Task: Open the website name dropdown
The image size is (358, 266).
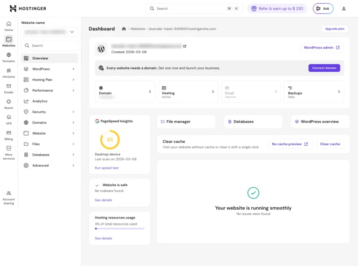Action: 49,32
